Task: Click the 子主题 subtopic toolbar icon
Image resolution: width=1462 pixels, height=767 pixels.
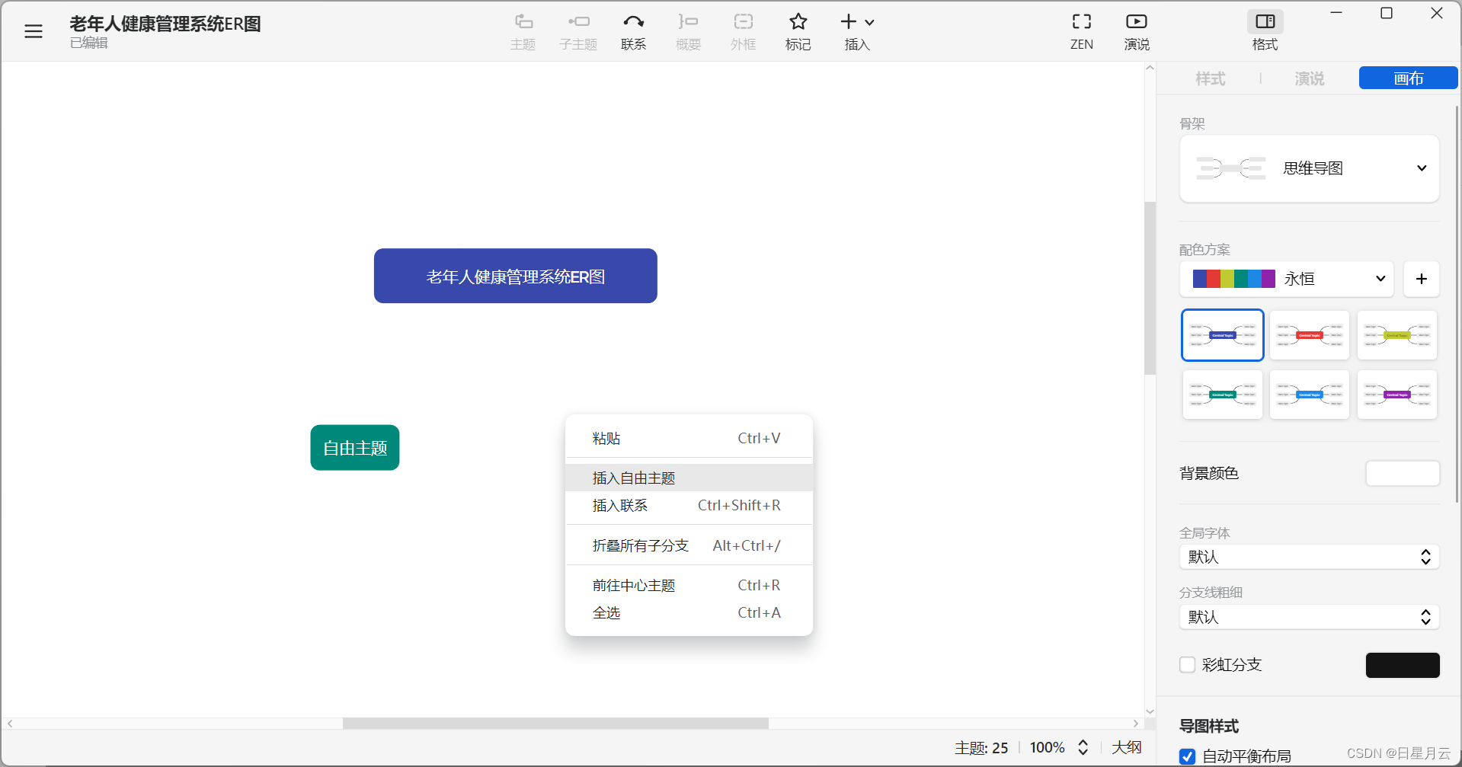Action: 578,31
